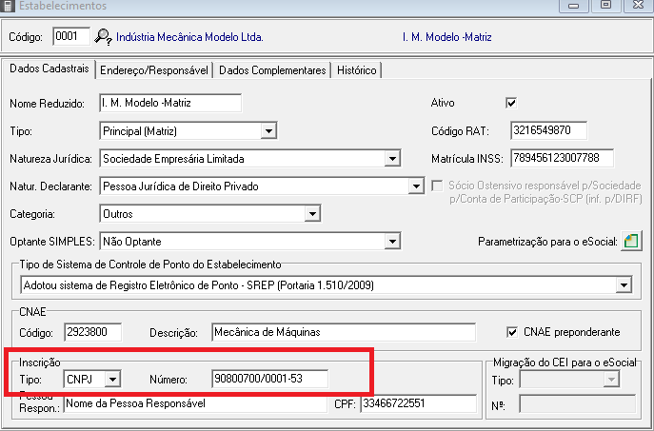The image size is (654, 431).
Task: Open the Natureza Jurídica dropdown
Action: pyautogui.click(x=391, y=158)
